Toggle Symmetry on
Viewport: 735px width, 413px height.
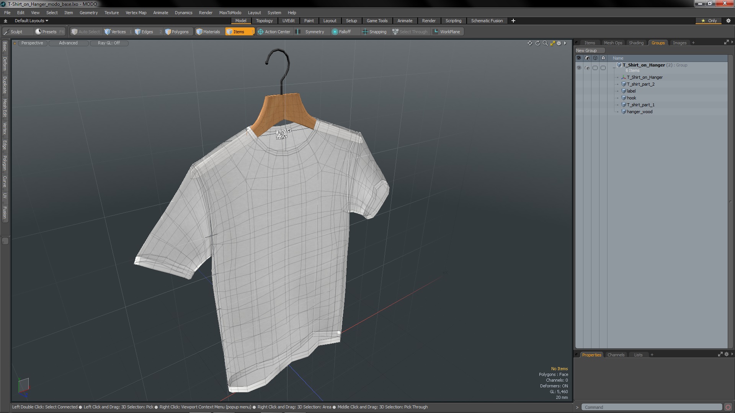(311, 32)
